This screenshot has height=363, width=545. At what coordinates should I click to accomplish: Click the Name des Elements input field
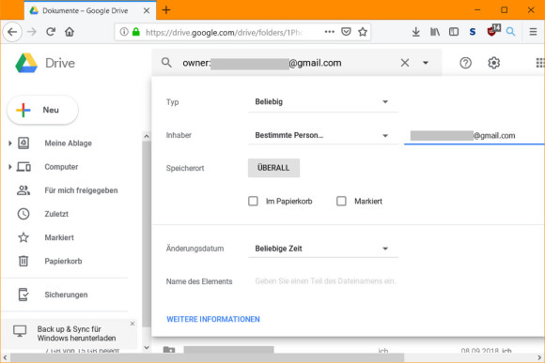(325, 281)
